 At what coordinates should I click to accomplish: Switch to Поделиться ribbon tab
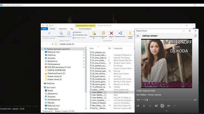(63, 29)
